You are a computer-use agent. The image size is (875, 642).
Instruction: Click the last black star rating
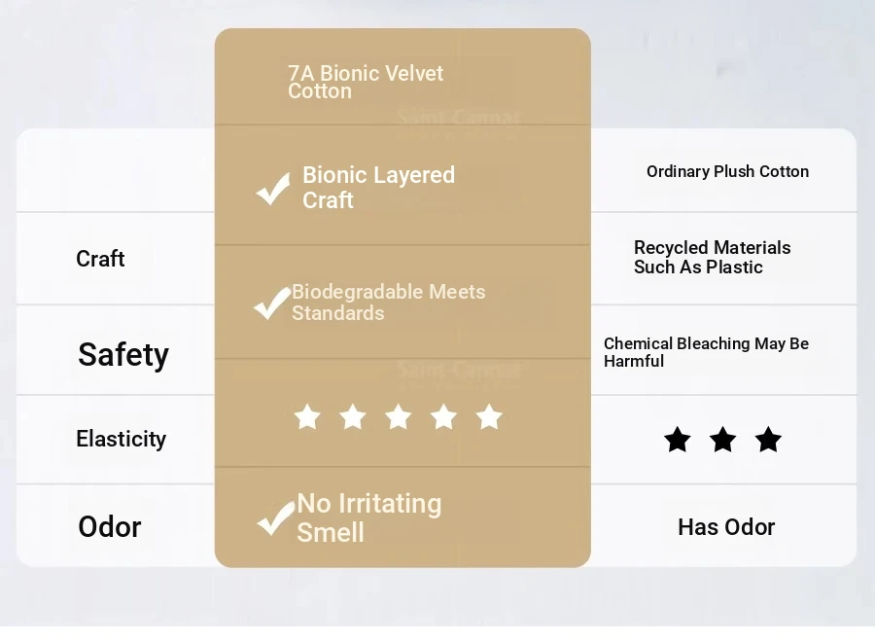coord(768,440)
